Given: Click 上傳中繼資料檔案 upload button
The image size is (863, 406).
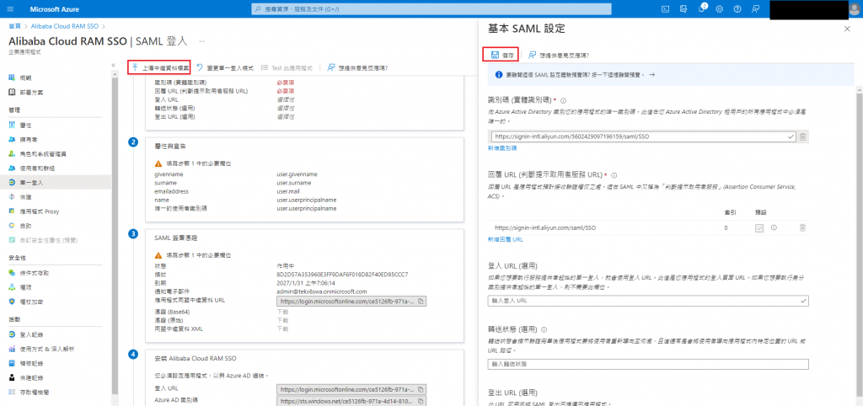Looking at the screenshot, I should pyautogui.click(x=159, y=67).
